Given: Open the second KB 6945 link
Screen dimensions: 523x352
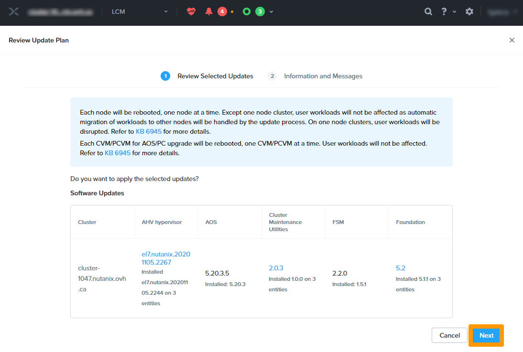Looking at the screenshot, I should click(x=118, y=153).
